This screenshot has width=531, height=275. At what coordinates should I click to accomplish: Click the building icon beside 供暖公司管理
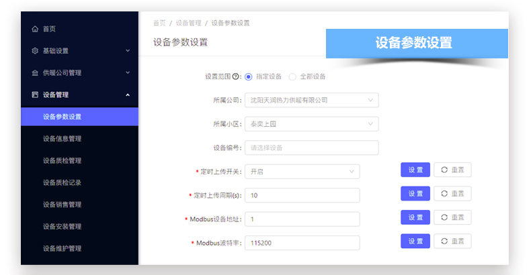click(35, 73)
